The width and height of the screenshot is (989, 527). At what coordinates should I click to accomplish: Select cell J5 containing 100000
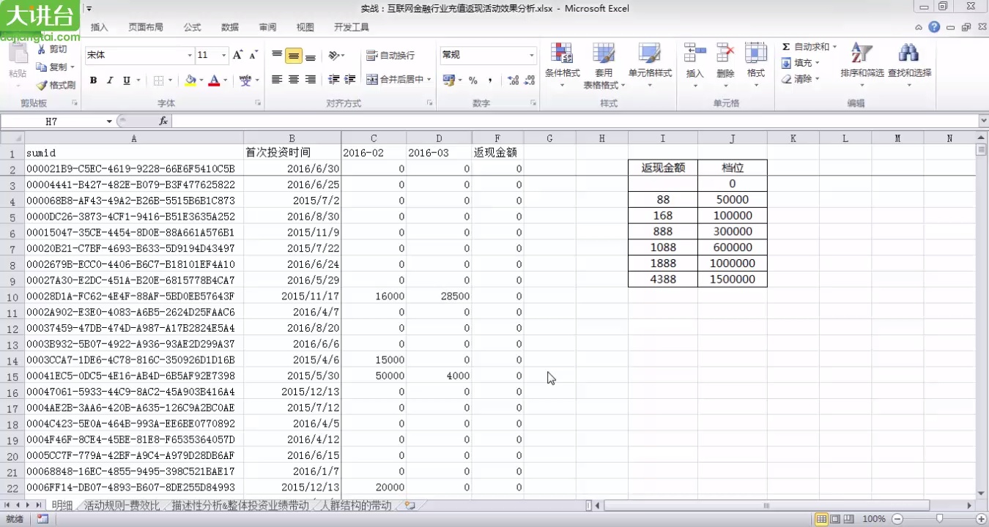(x=732, y=216)
